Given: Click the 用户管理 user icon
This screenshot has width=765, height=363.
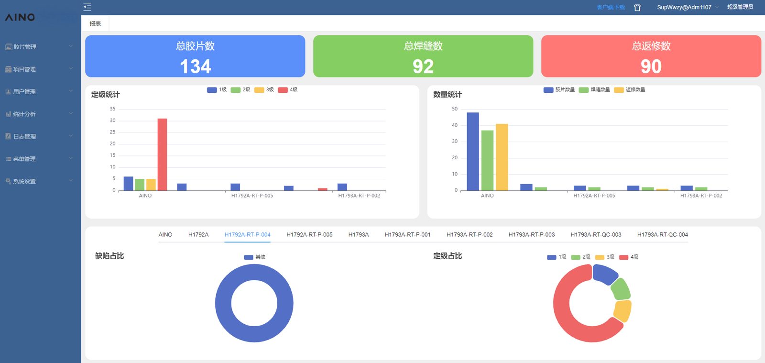Looking at the screenshot, I should (8, 91).
